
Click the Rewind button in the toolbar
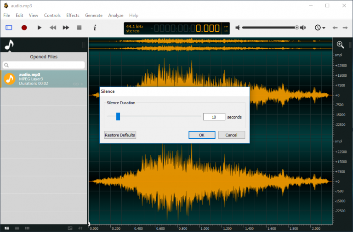[x=53, y=28]
